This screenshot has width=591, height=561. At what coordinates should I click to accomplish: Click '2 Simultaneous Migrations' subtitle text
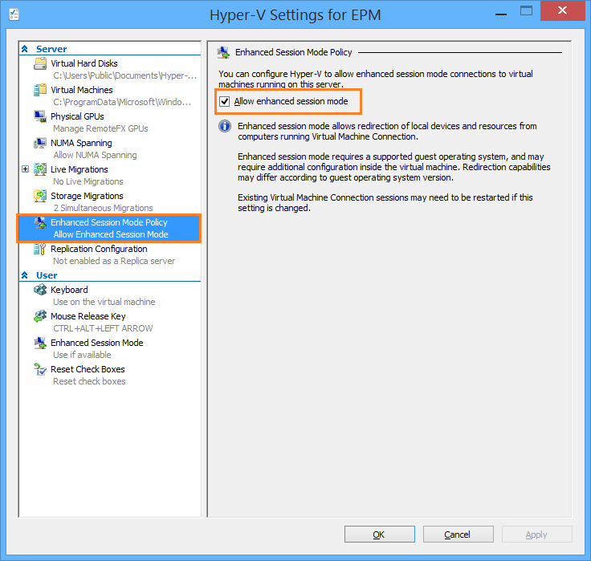tap(104, 208)
